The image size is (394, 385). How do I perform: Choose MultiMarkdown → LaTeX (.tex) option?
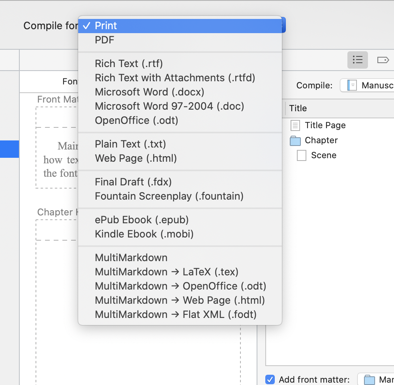(167, 272)
